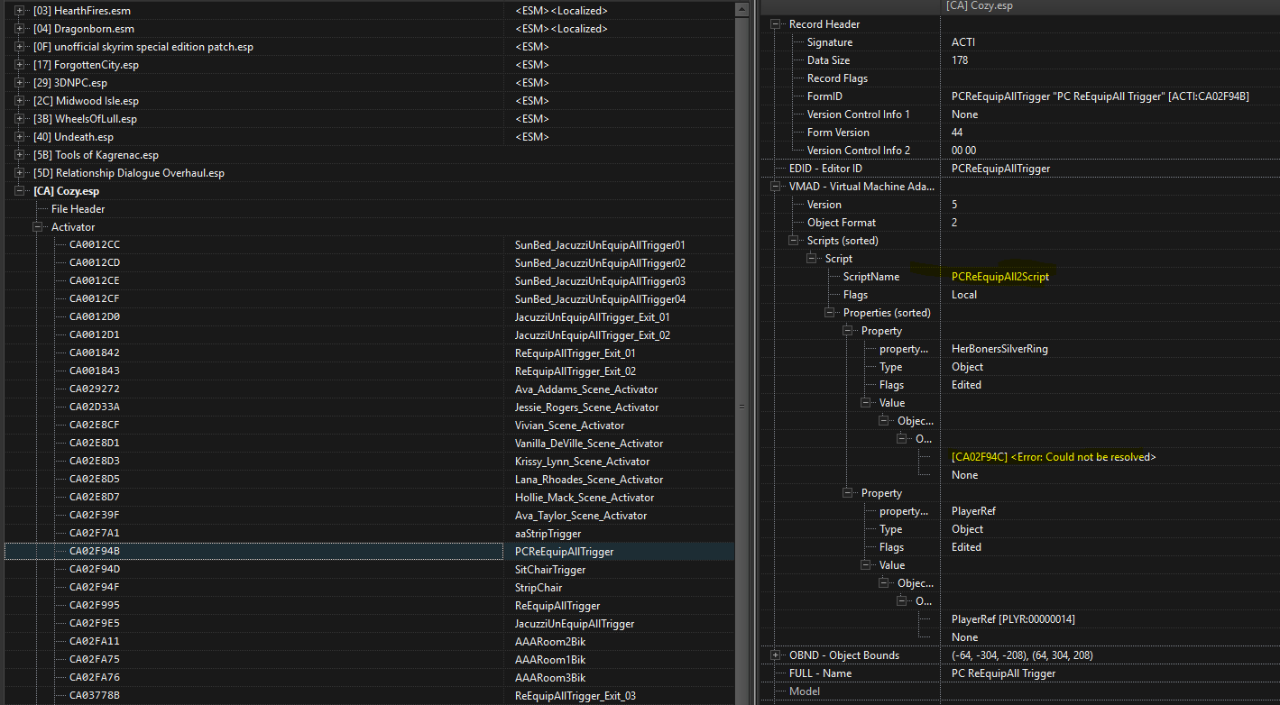Image resolution: width=1280 pixels, height=705 pixels.
Task: Click the Object Format value 2
Action: click(x=954, y=223)
